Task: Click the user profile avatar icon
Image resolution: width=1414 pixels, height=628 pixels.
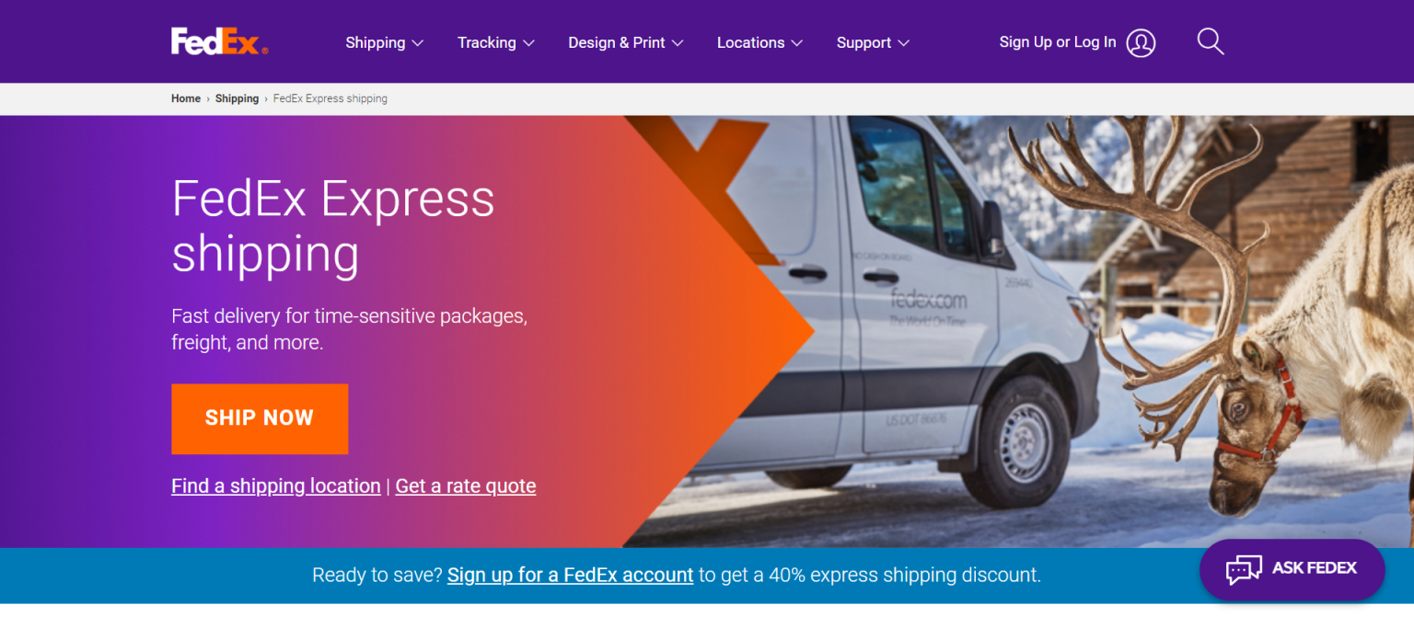Action: click(1141, 42)
